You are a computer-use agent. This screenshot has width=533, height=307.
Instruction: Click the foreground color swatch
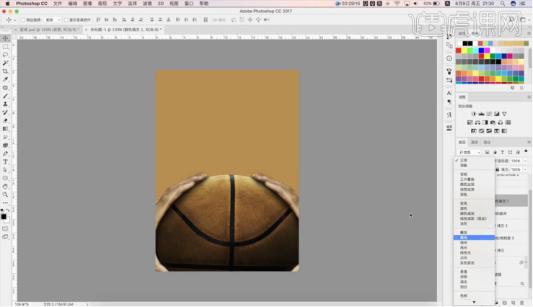point(4,216)
